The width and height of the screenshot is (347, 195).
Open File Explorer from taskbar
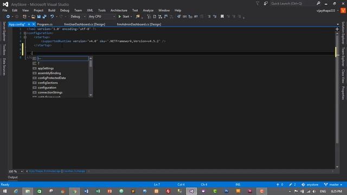click(28, 191)
